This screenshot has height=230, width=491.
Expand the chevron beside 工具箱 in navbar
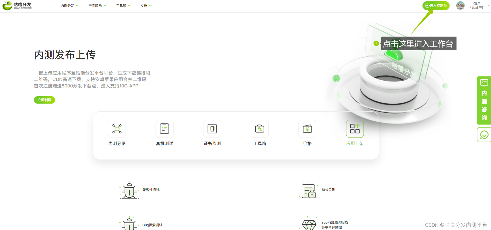pyautogui.click(x=129, y=6)
